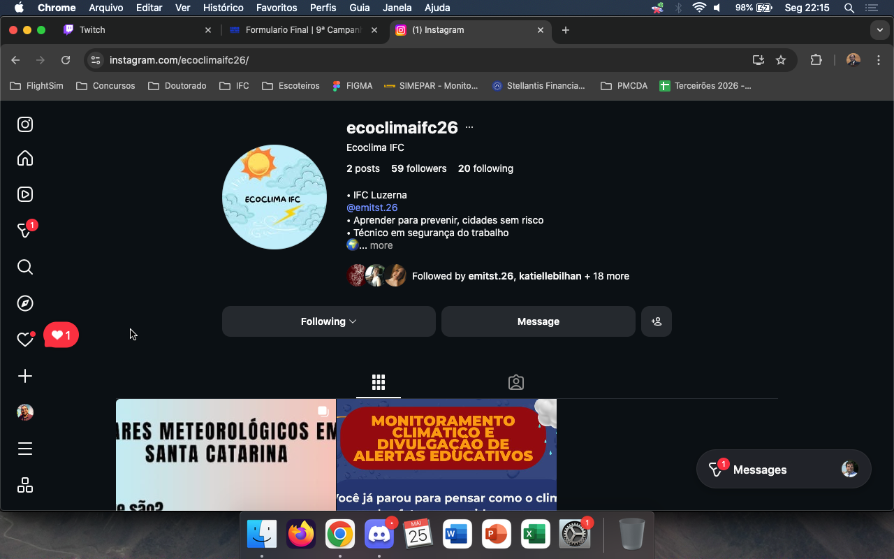The width and height of the screenshot is (894, 559).
Task: Click the red like notification bubble
Action: click(61, 335)
